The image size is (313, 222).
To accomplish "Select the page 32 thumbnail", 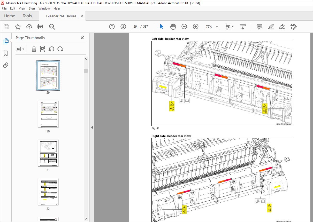I will click(x=48, y=192).
